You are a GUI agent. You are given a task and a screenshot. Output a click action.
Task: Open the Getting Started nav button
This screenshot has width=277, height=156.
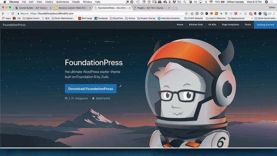click(265, 25)
